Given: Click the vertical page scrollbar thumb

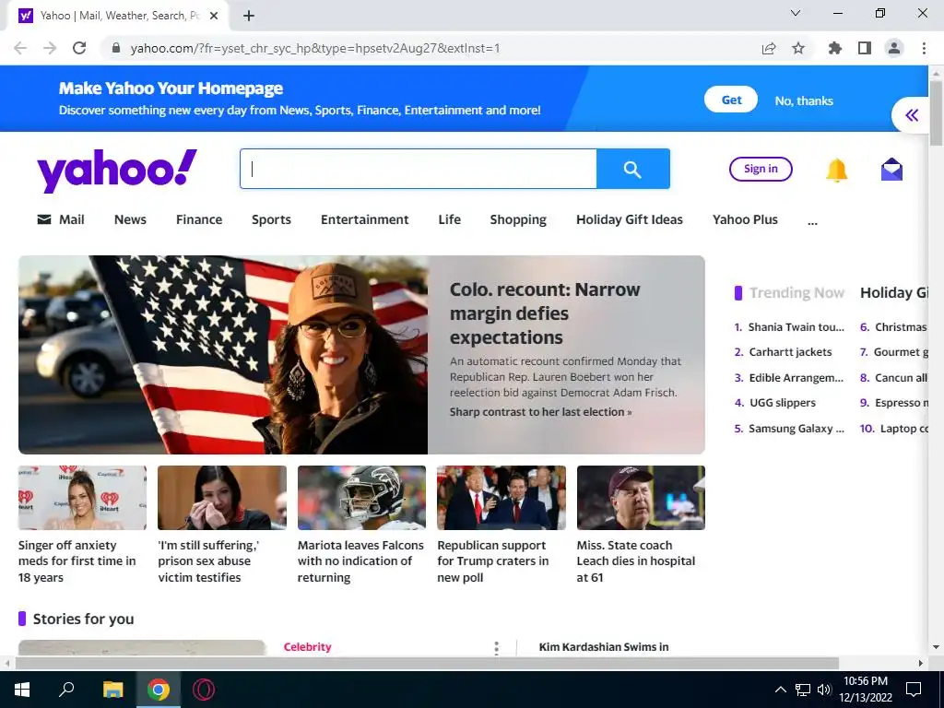Looking at the screenshot, I should click(x=936, y=112).
